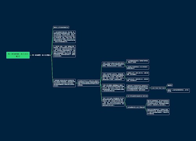Click the 收入与分配 first-level branch text
The image size is (196, 141).
[42, 55]
